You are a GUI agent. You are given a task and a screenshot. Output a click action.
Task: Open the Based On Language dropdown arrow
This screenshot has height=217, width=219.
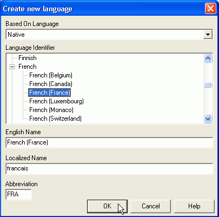pos(208,34)
